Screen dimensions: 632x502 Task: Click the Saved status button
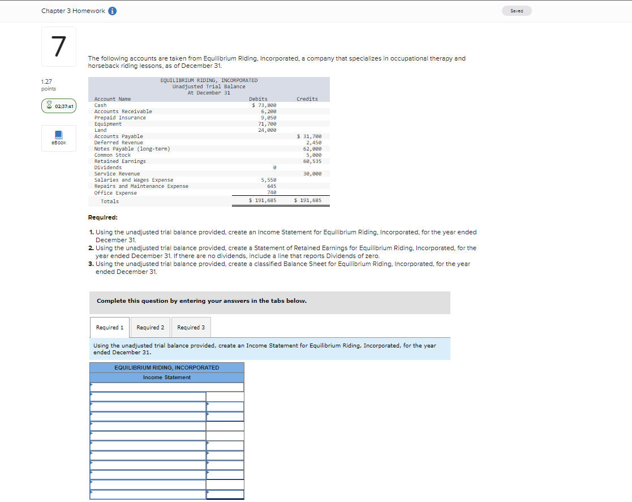pos(517,11)
